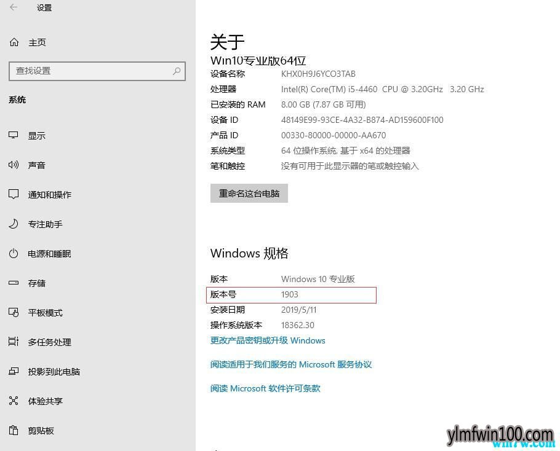The height and width of the screenshot is (451, 560).
Task: Open 投影到此电脑 settings
Action: coord(54,372)
